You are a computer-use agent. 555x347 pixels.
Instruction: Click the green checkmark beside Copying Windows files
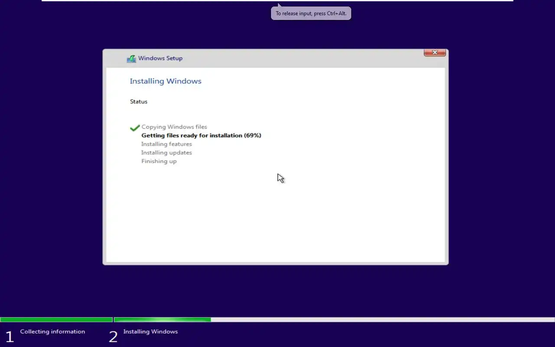pos(135,128)
